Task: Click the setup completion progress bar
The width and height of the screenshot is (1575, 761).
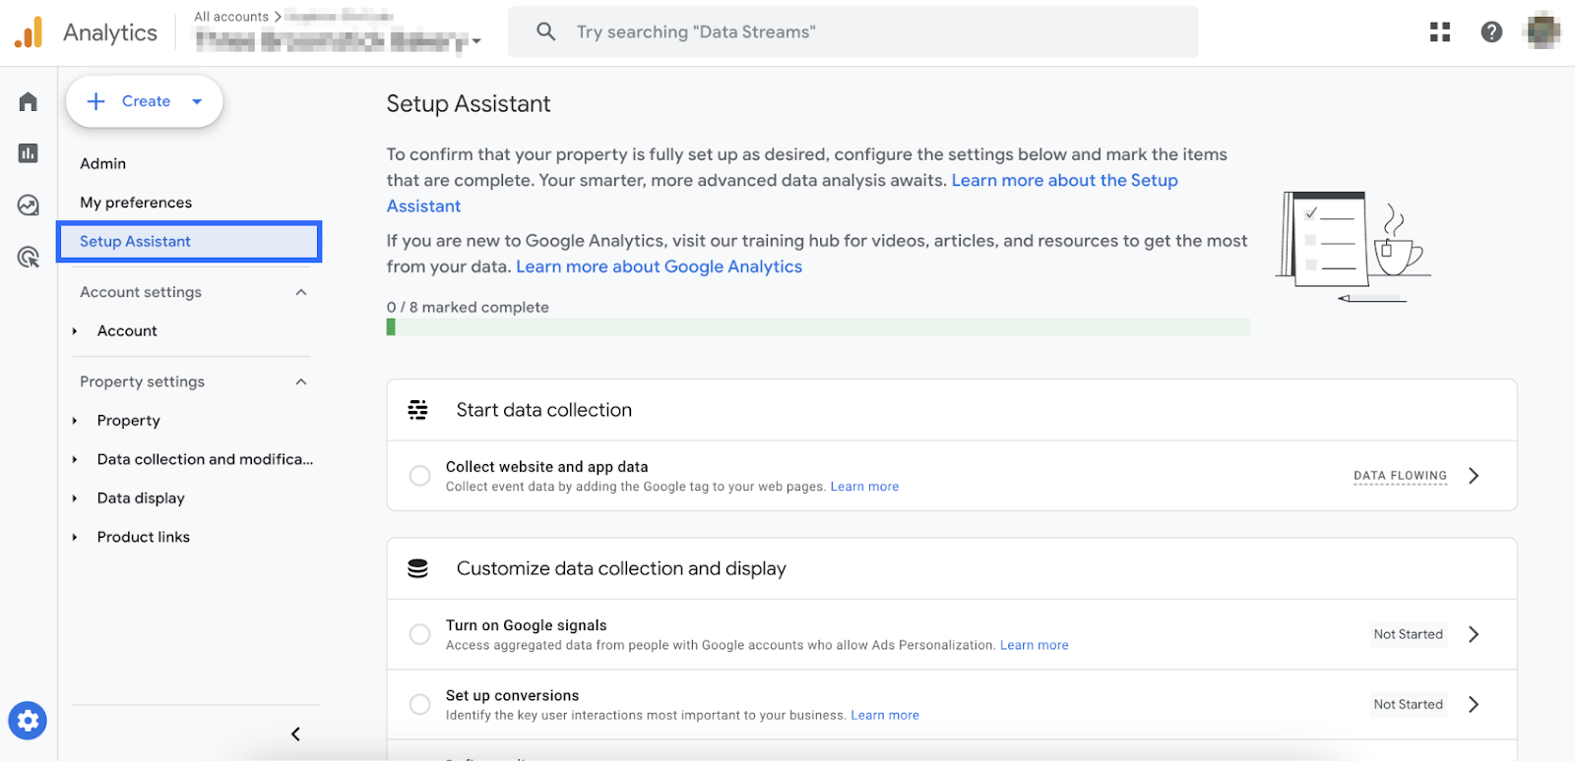Action: coord(817,327)
